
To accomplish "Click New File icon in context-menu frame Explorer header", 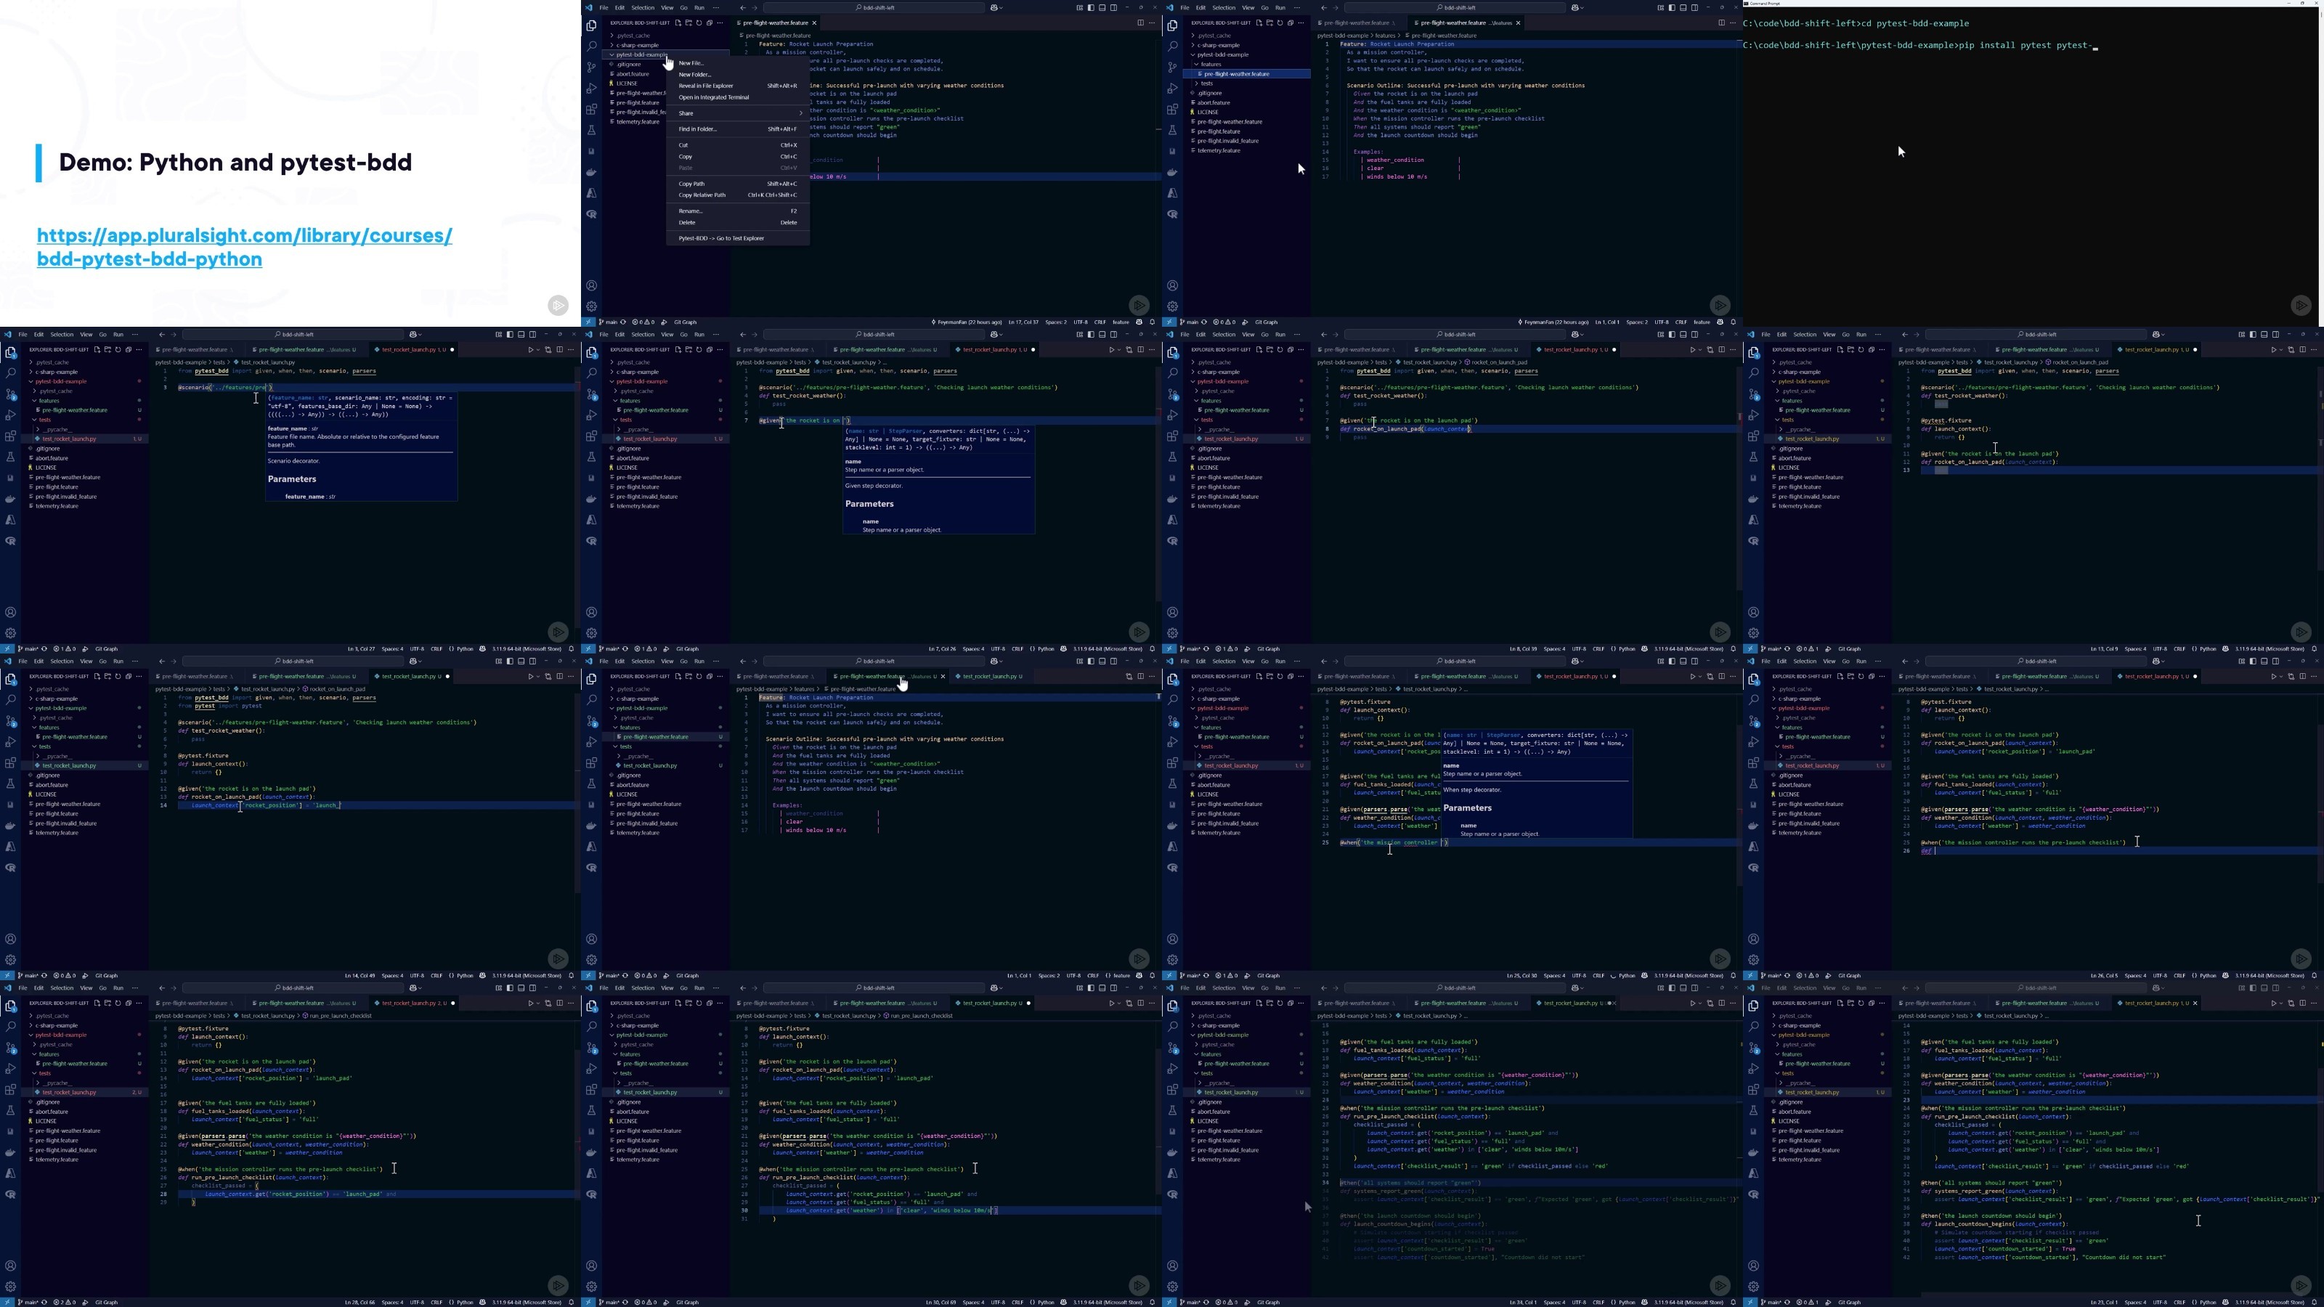I will click(678, 23).
